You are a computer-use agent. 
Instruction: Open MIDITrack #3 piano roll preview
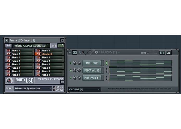point(140,78)
